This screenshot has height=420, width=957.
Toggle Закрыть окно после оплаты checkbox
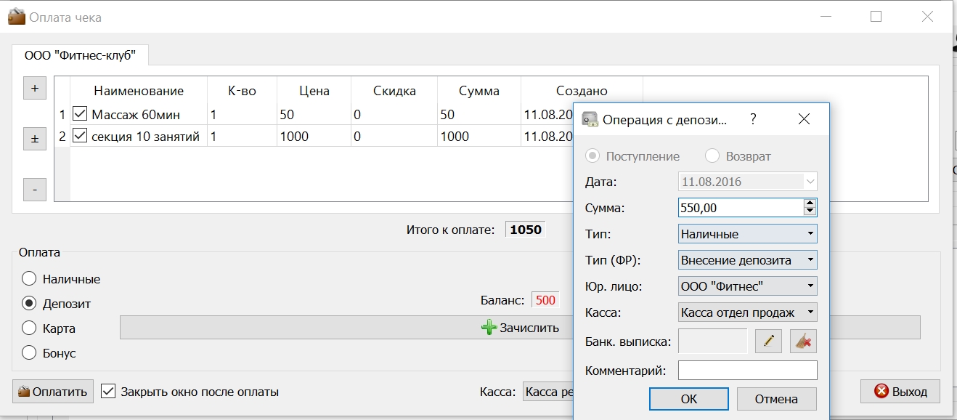(x=108, y=391)
